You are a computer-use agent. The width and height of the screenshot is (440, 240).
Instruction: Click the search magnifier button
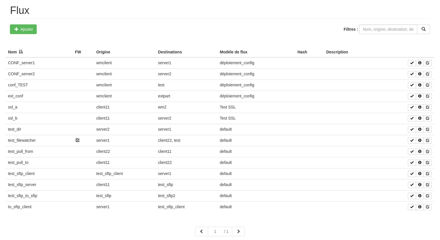(423, 29)
